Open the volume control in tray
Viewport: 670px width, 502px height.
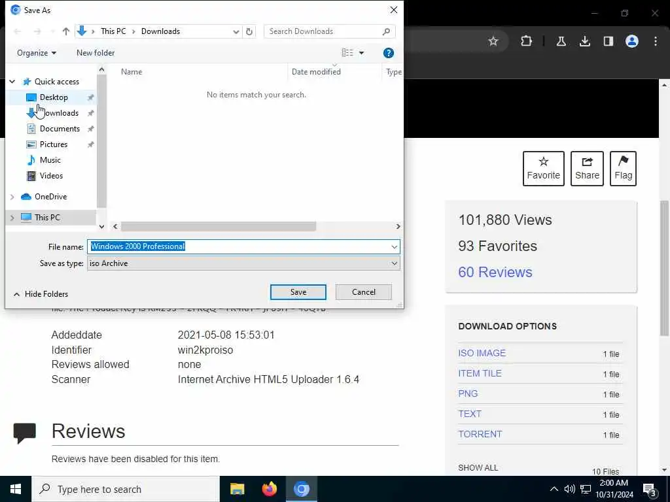coord(570,489)
